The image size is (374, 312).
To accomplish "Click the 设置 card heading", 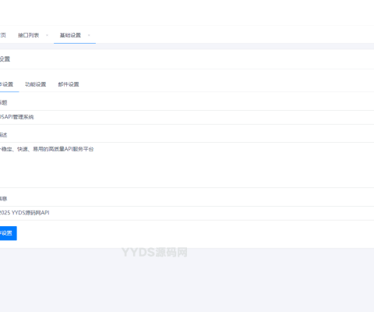I will (5, 59).
